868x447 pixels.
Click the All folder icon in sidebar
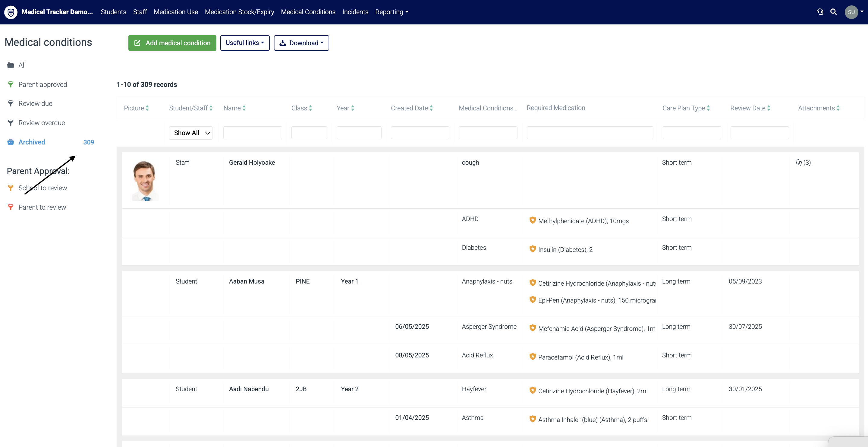point(11,65)
